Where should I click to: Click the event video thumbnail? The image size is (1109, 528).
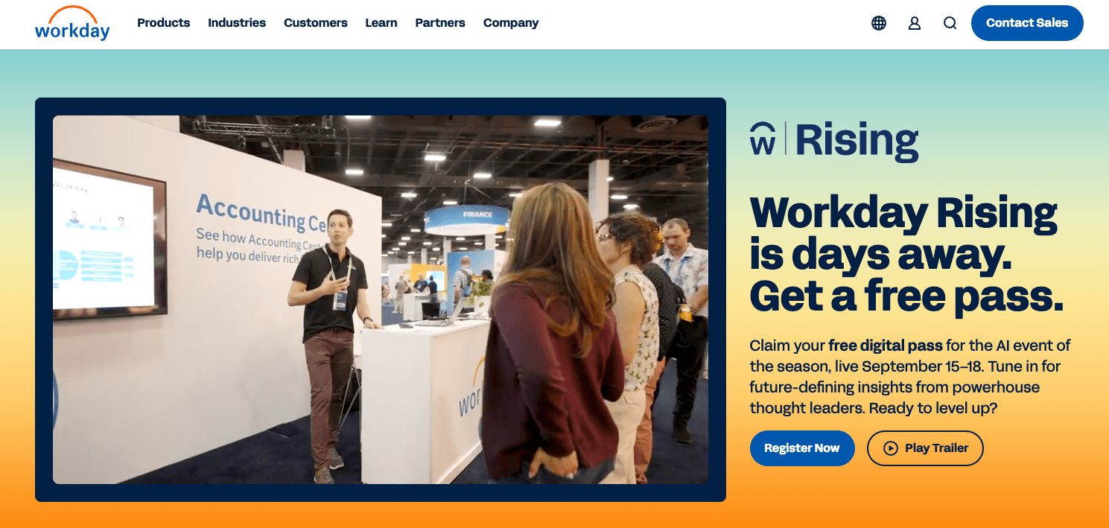pos(381,299)
